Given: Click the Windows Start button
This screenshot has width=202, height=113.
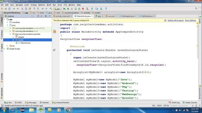Looking at the screenshot, I should pos(4,110).
